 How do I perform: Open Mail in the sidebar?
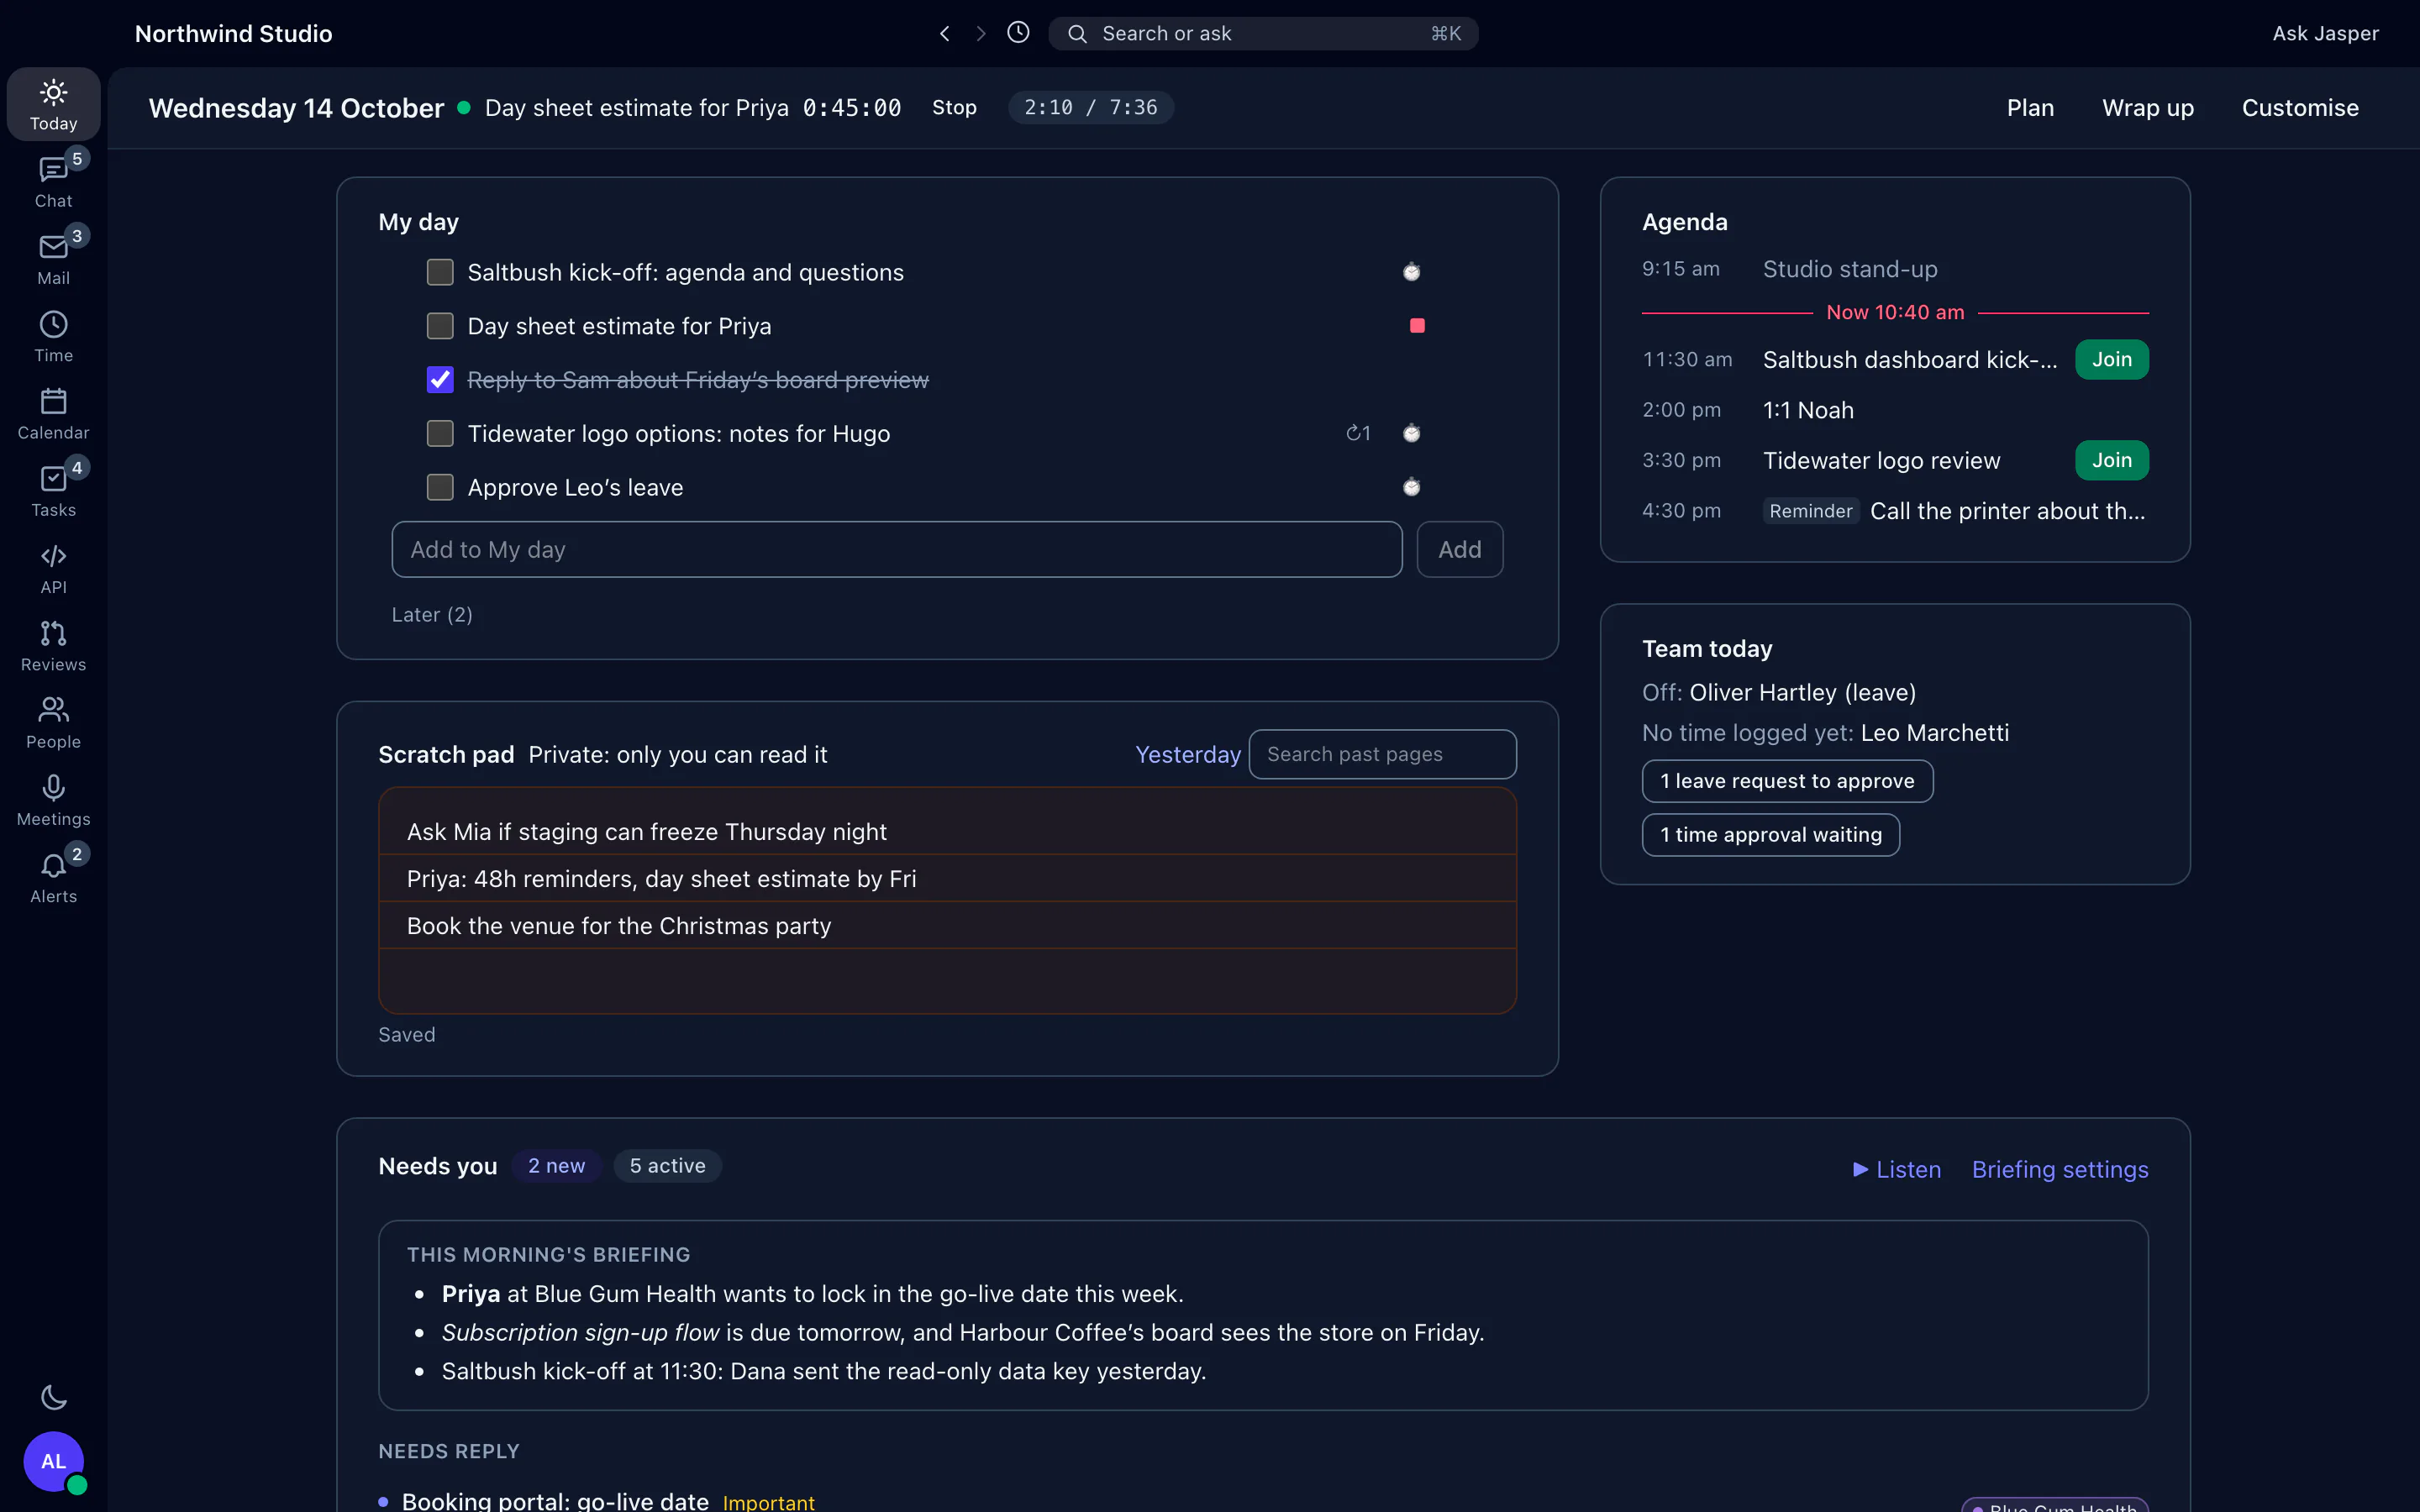click(53, 258)
